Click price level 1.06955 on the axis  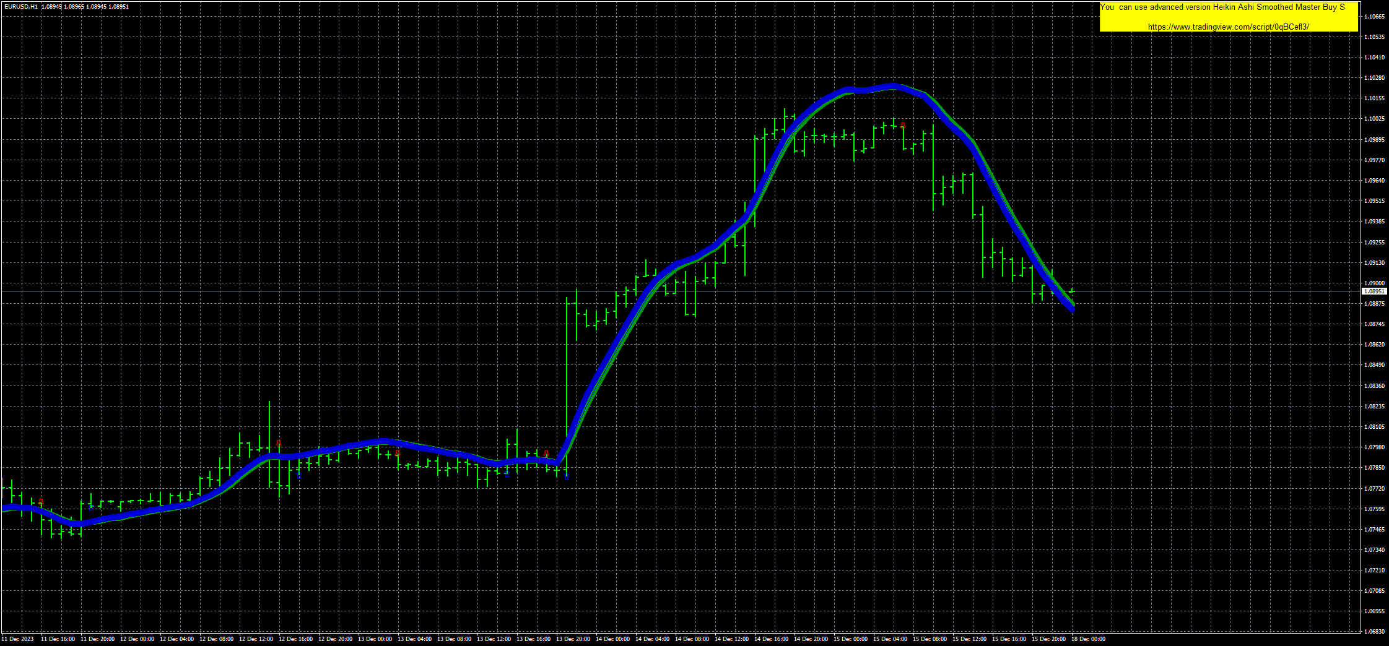1374,611
